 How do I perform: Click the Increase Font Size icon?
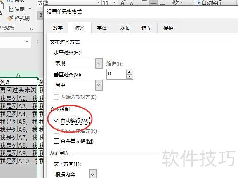click(x=123, y=2)
